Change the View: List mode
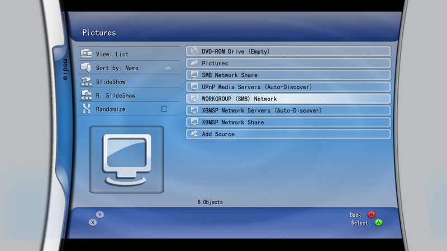 pos(112,54)
